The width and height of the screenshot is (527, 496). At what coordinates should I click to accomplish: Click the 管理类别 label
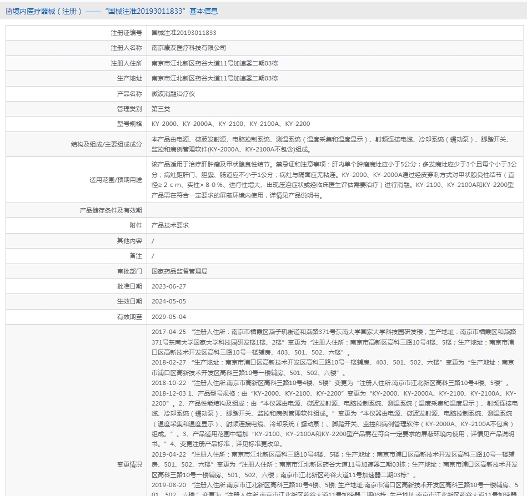pos(129,109)
